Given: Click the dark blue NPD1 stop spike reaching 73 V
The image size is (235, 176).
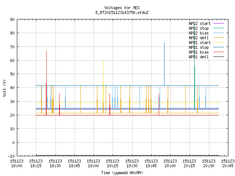Looking at the screenshot, I should pos(164,64).
